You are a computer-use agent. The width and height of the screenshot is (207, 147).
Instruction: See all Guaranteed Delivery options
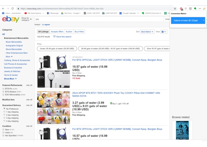29,105
